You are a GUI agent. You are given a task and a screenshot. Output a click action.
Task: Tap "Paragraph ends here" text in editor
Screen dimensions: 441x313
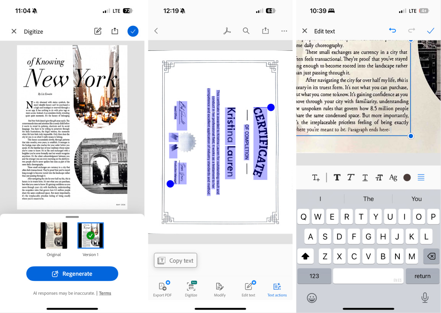tap(367, 129)
